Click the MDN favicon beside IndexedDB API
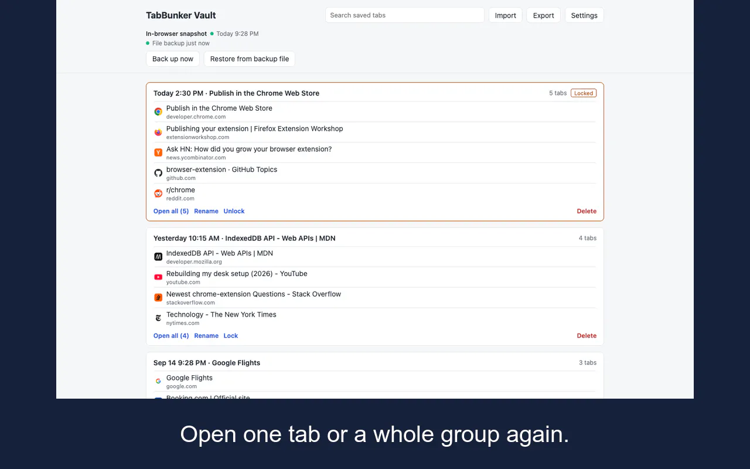Screen dimensions: 750x469 [x=158, y=257]
